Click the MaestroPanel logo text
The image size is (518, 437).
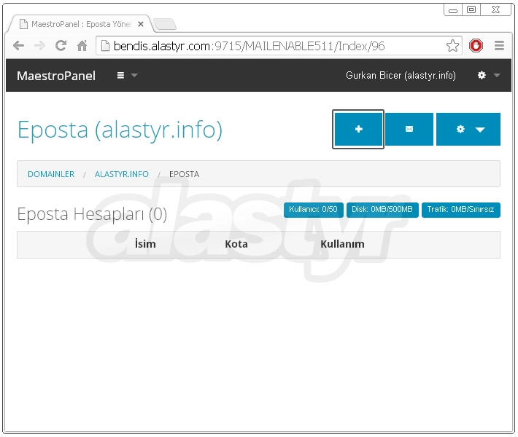coord(56,76)
